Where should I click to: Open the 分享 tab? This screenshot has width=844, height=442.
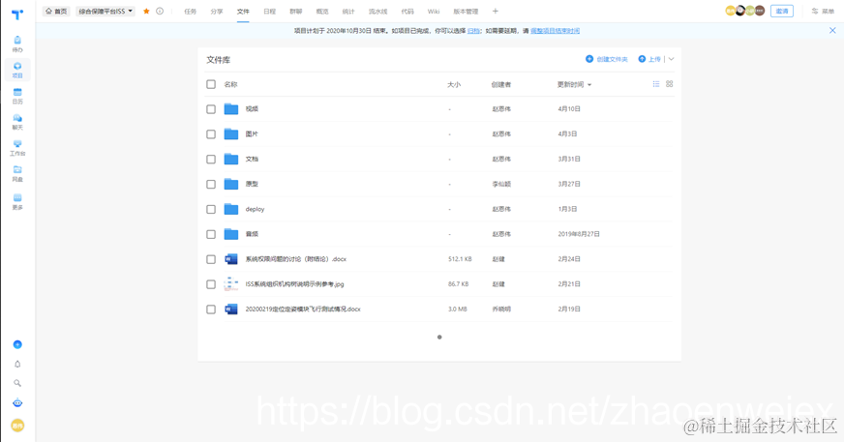[x=217, y=12]
